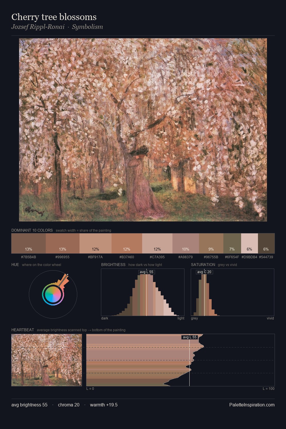Click hex code '#996955' text
The image size is (286, 429).
[63, 257]
